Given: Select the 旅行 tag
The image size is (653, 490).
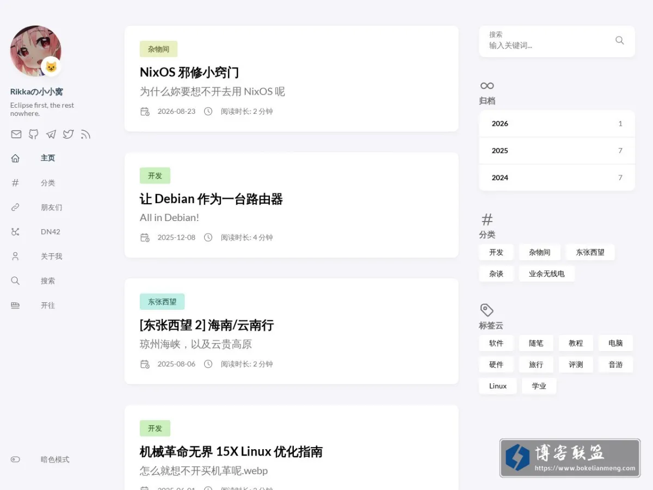Looking at the screenshot, I should click(x=536, y=365).
